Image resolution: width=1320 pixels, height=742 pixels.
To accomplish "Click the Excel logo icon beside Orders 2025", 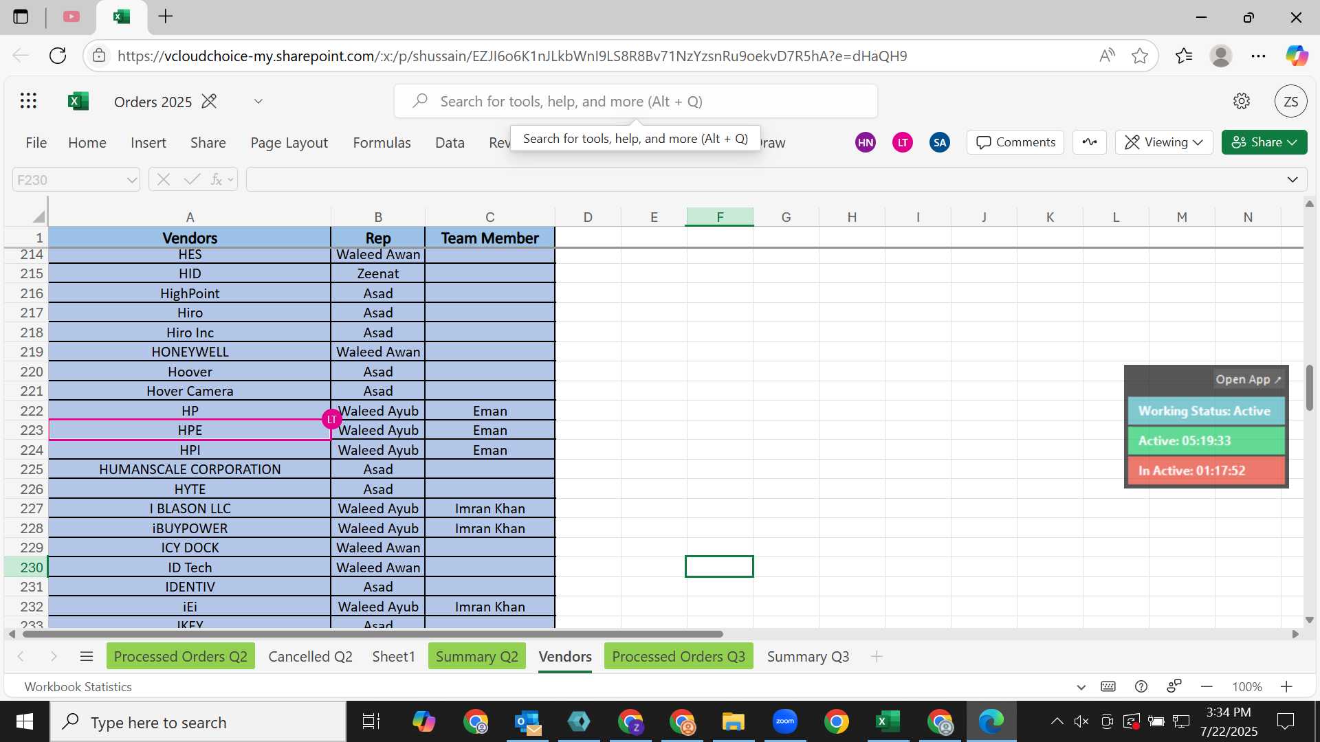I will point(78,101).
